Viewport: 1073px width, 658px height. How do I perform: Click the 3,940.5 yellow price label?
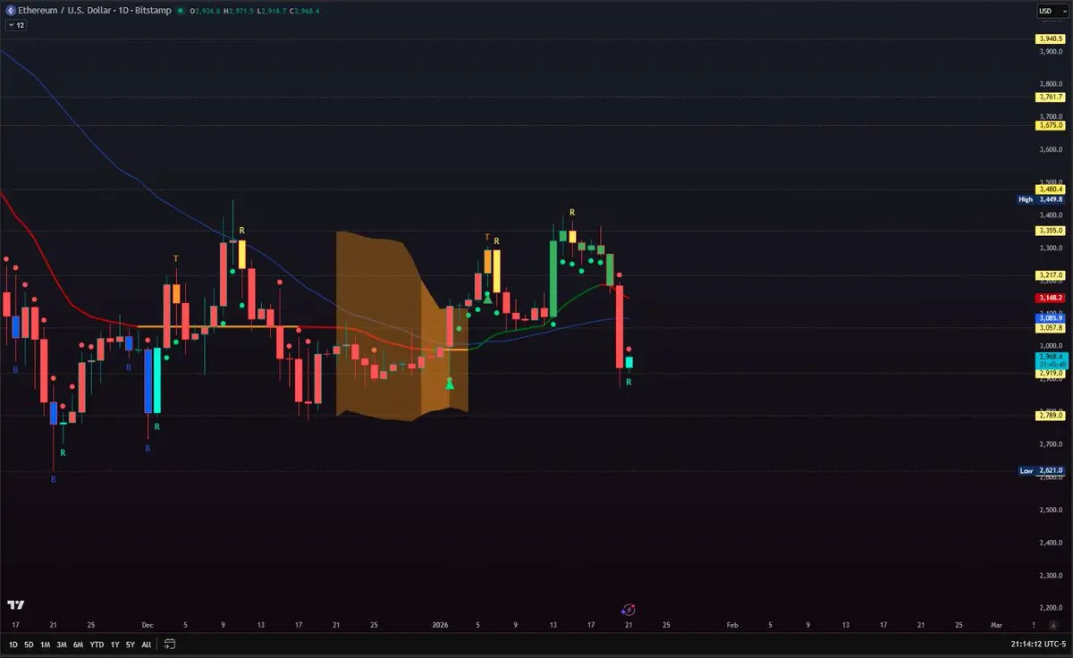coord(1049,39)
